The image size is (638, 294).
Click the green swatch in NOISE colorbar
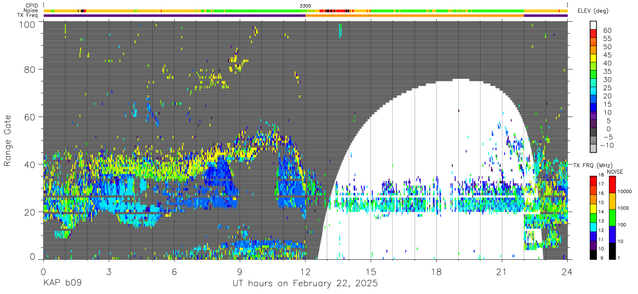[x=613, y=217]
